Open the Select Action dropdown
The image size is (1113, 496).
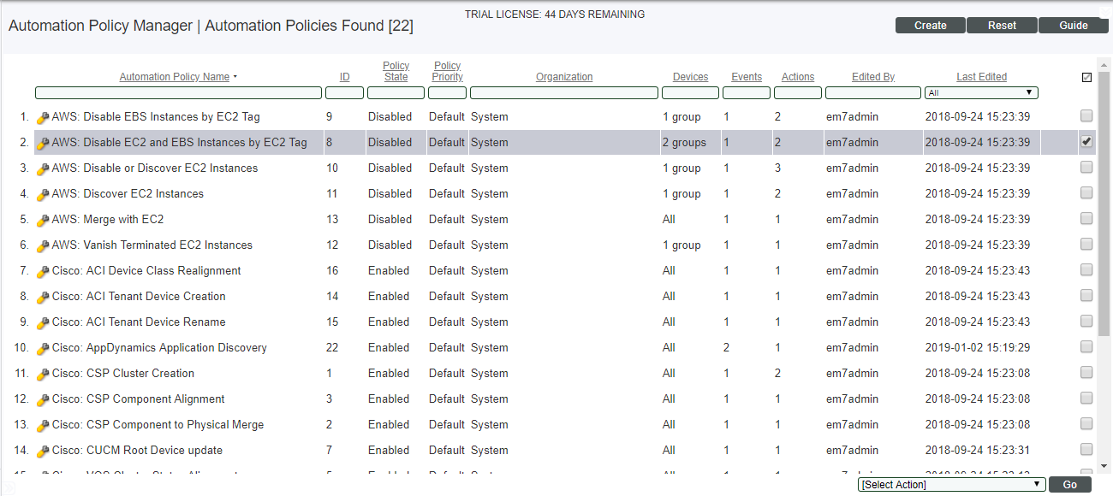[x=951, y=485]
